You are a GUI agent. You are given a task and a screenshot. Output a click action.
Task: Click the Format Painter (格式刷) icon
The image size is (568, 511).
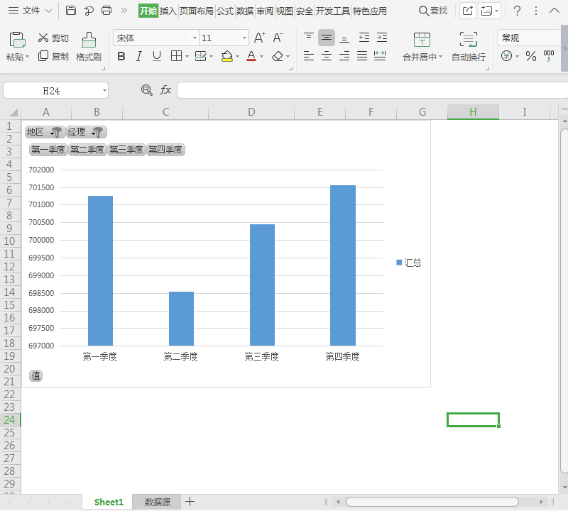coord(89,40)
